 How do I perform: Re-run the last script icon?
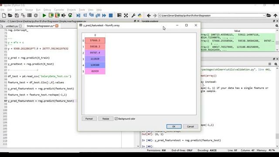tap(70, 16)
